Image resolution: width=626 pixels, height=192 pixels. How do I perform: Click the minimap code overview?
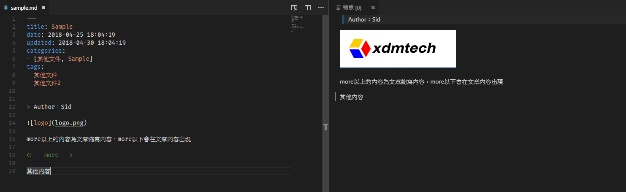tap(298, 24)
